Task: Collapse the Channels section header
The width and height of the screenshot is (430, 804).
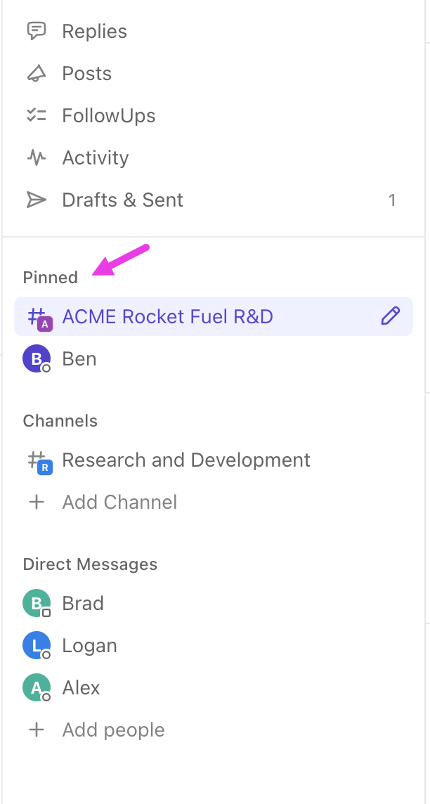Action: [60, 421]
